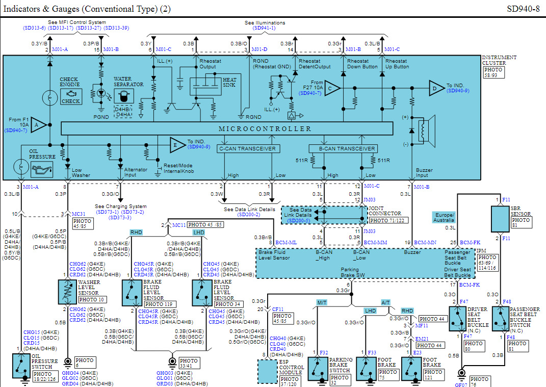This screenshot has height=387, width=546.
Task: Click the MC31 connector link
Action: tap(79, 214)
